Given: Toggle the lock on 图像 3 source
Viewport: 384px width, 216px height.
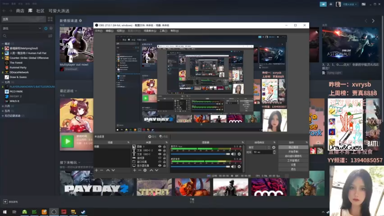Looking at the screenshot, I should click(x=165, y=147).
